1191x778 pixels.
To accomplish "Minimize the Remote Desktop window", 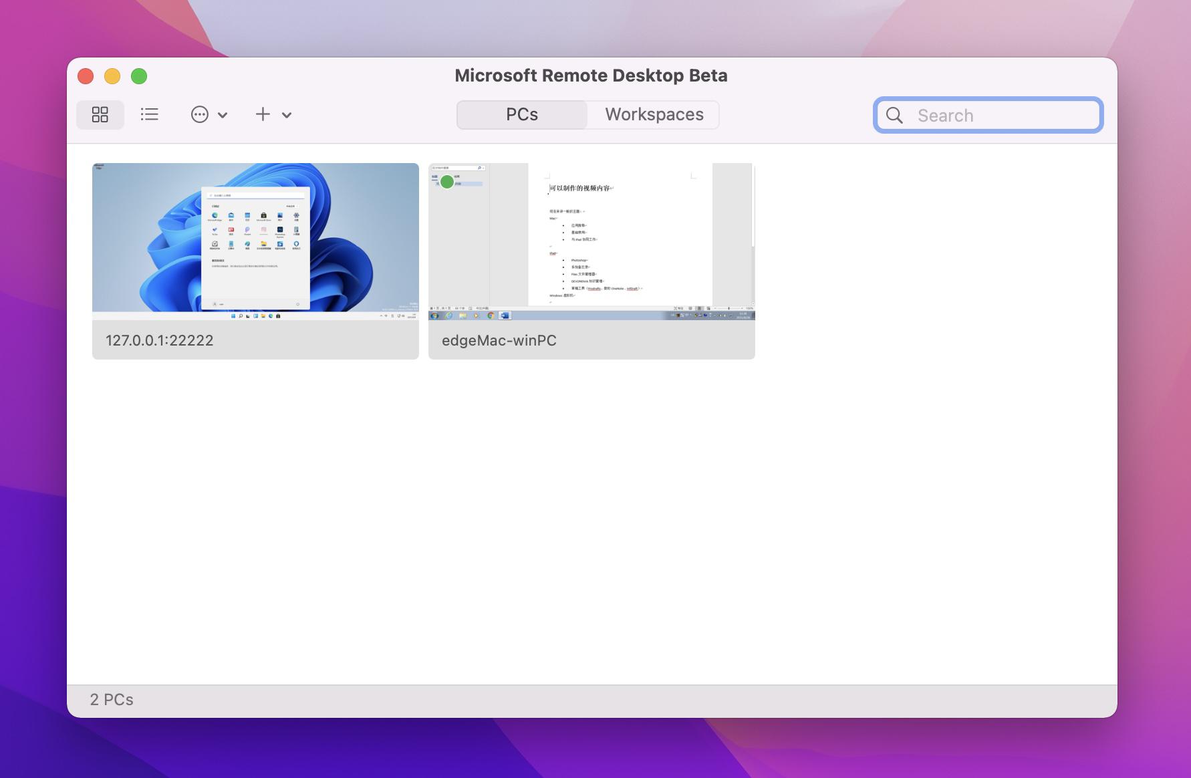I will coord(112,76).
